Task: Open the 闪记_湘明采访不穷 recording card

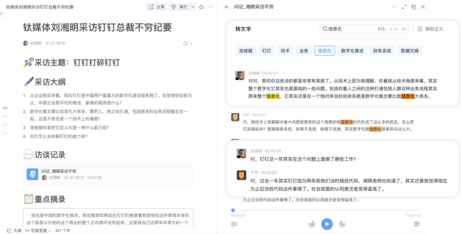Action: tap(108, 174)
